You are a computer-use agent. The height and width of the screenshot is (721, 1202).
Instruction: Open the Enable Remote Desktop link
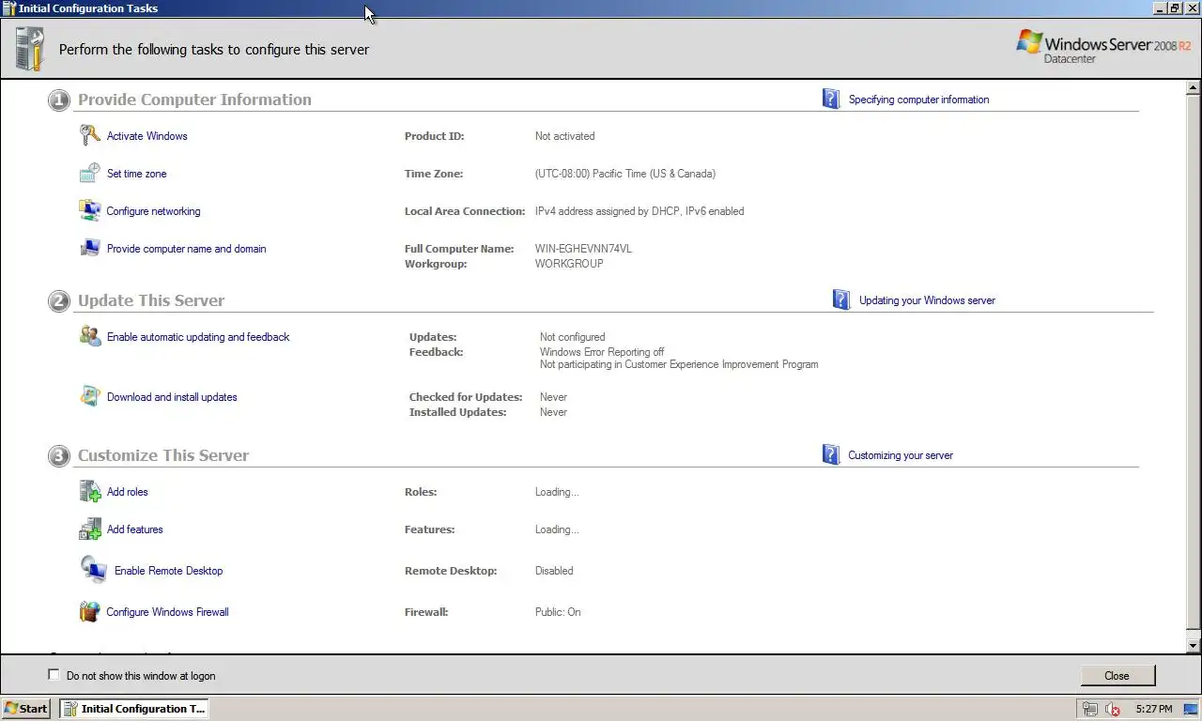(x=169, y=571)
